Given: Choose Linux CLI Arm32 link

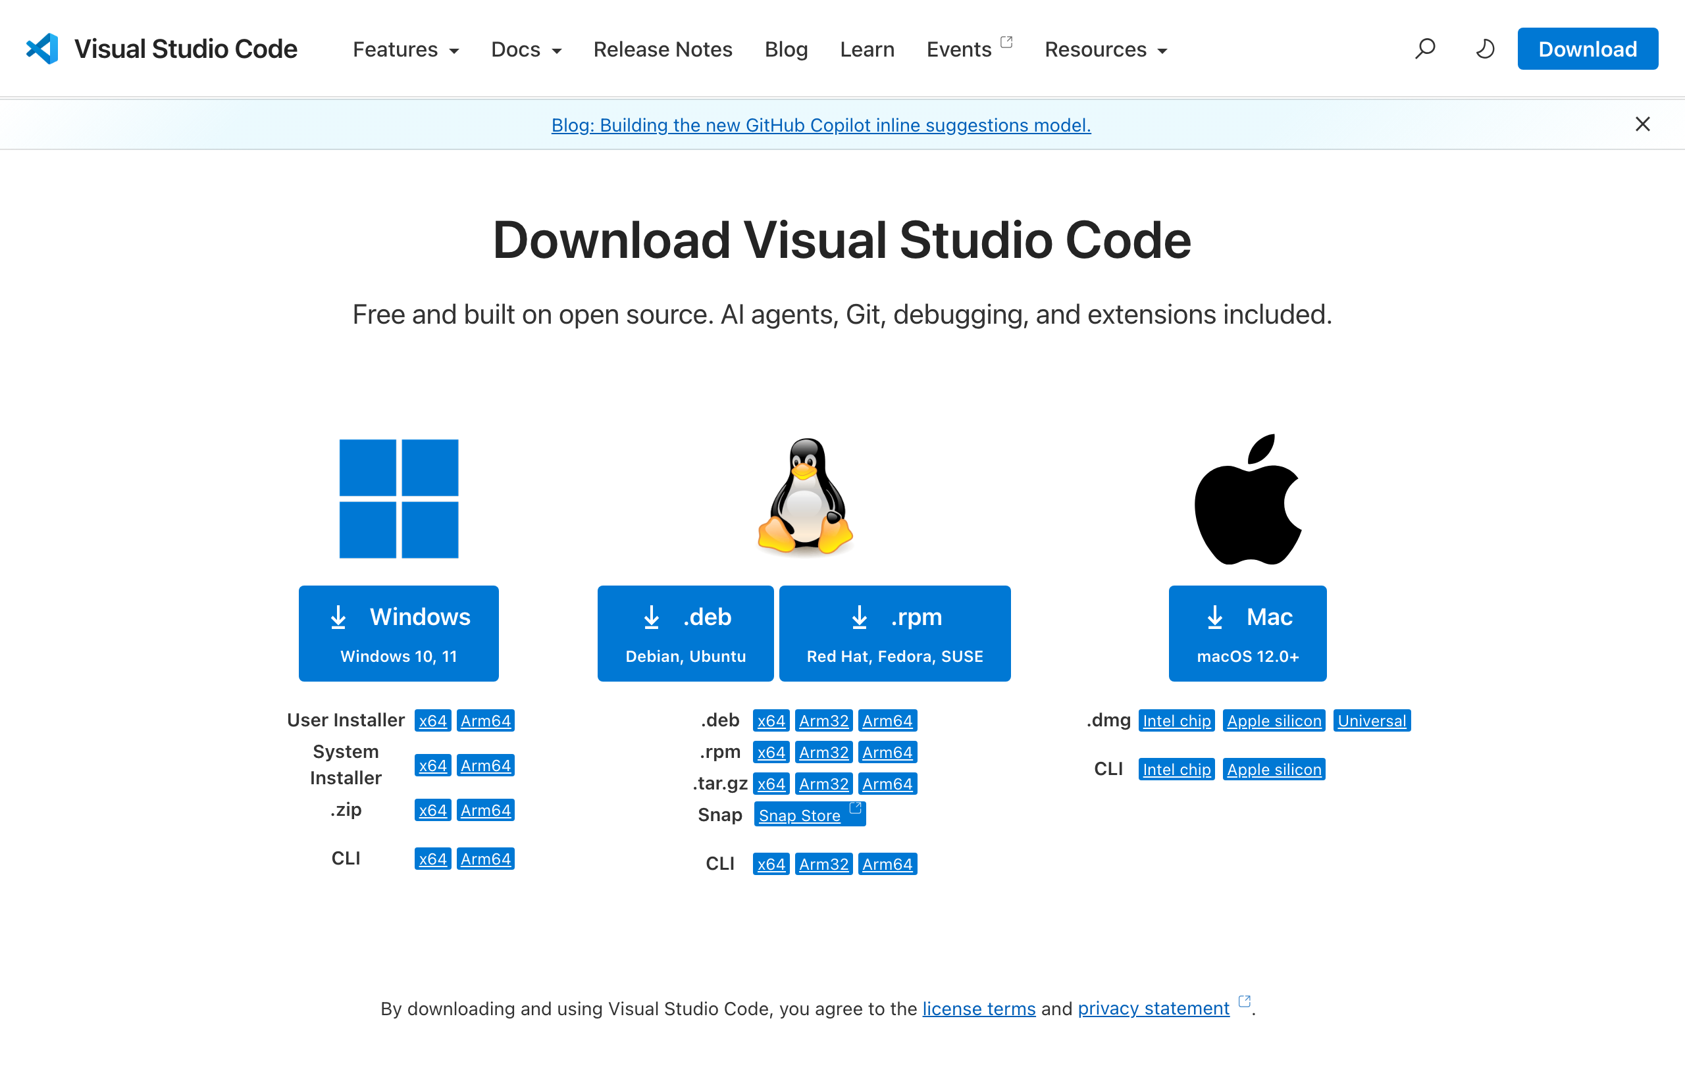Looking at the screenshot, I should (823, 864).
